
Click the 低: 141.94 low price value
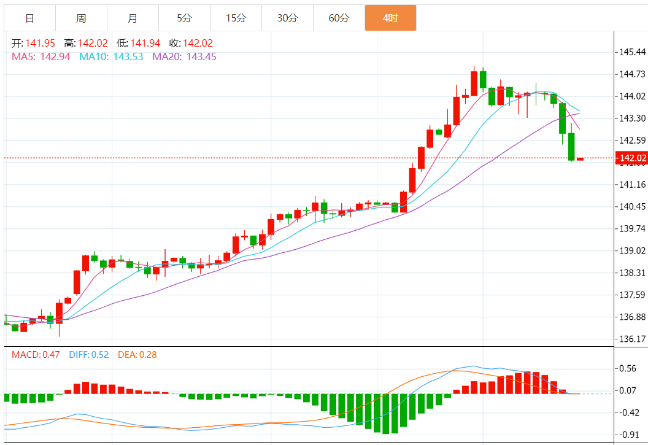[x=139, y=44]
